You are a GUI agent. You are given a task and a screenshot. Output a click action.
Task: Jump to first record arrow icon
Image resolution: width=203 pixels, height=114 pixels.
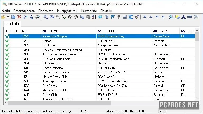point(145,17)
